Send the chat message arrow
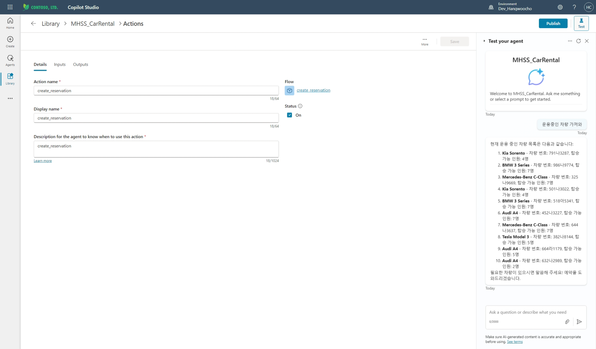The height and width of the screenshot is (349, 596). point(579,322)
